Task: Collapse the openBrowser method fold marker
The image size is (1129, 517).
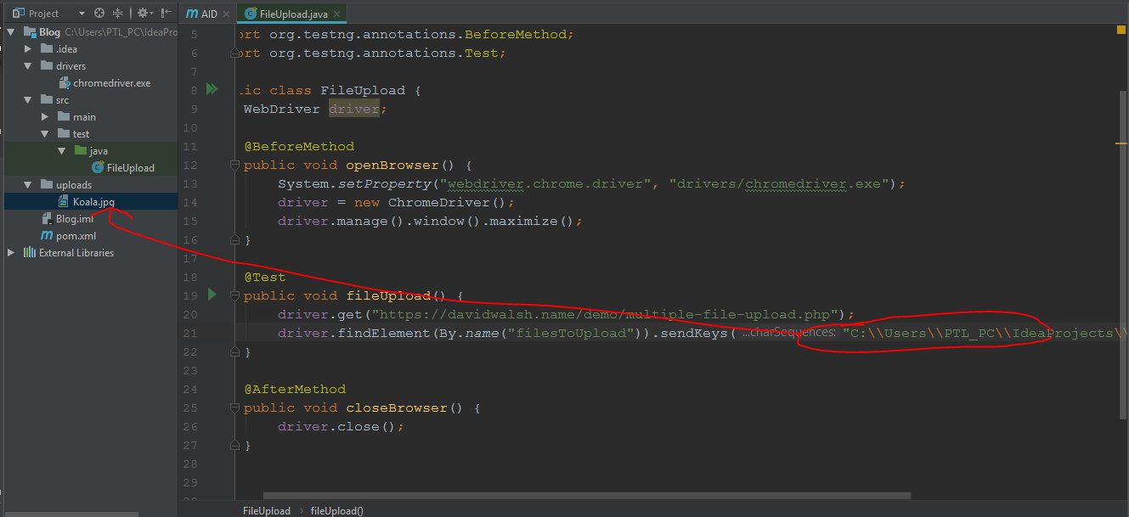Action: tap(234, 164)
